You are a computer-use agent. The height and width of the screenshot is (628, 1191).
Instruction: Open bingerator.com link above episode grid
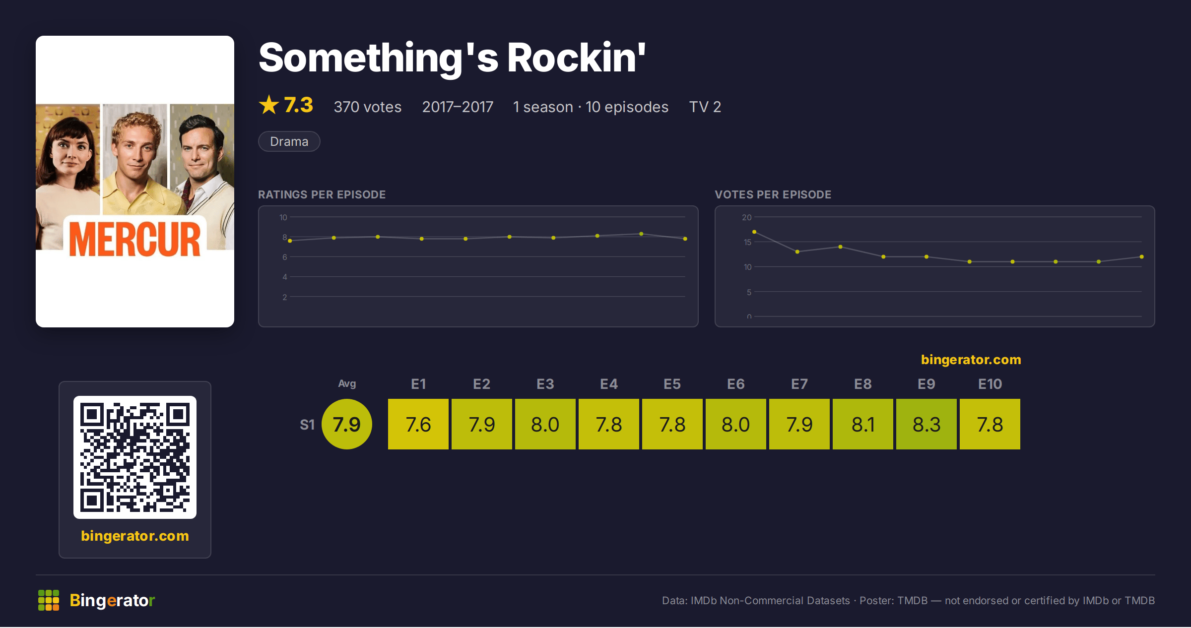click(971, 360)
